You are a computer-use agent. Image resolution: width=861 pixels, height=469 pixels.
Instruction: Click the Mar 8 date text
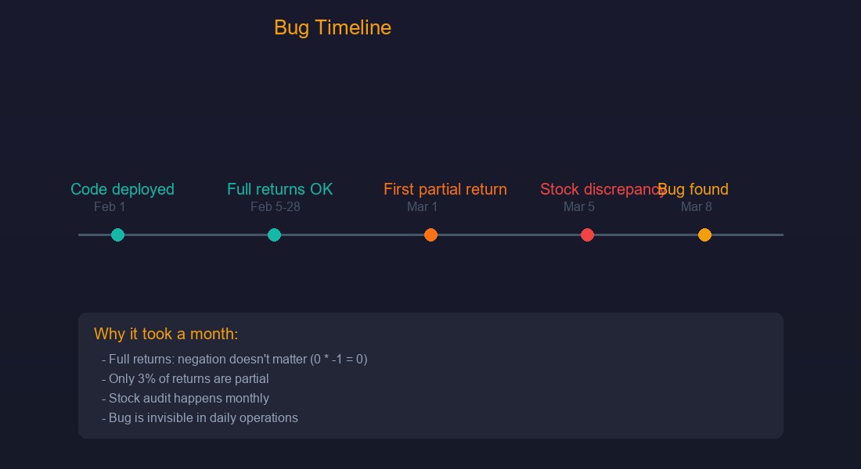tap(697, 207)
